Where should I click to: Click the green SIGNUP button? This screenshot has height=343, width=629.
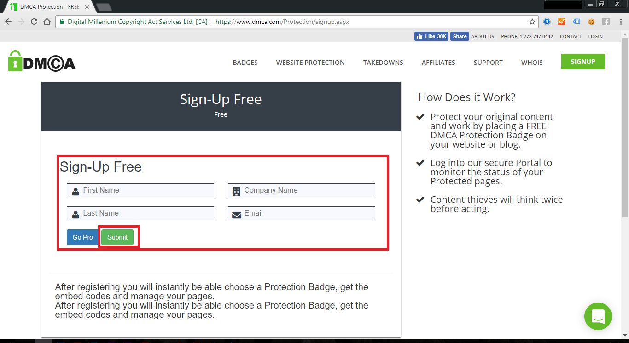point(583,62)
